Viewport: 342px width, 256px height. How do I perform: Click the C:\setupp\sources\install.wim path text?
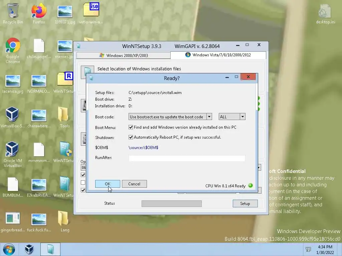pos(155,93)
